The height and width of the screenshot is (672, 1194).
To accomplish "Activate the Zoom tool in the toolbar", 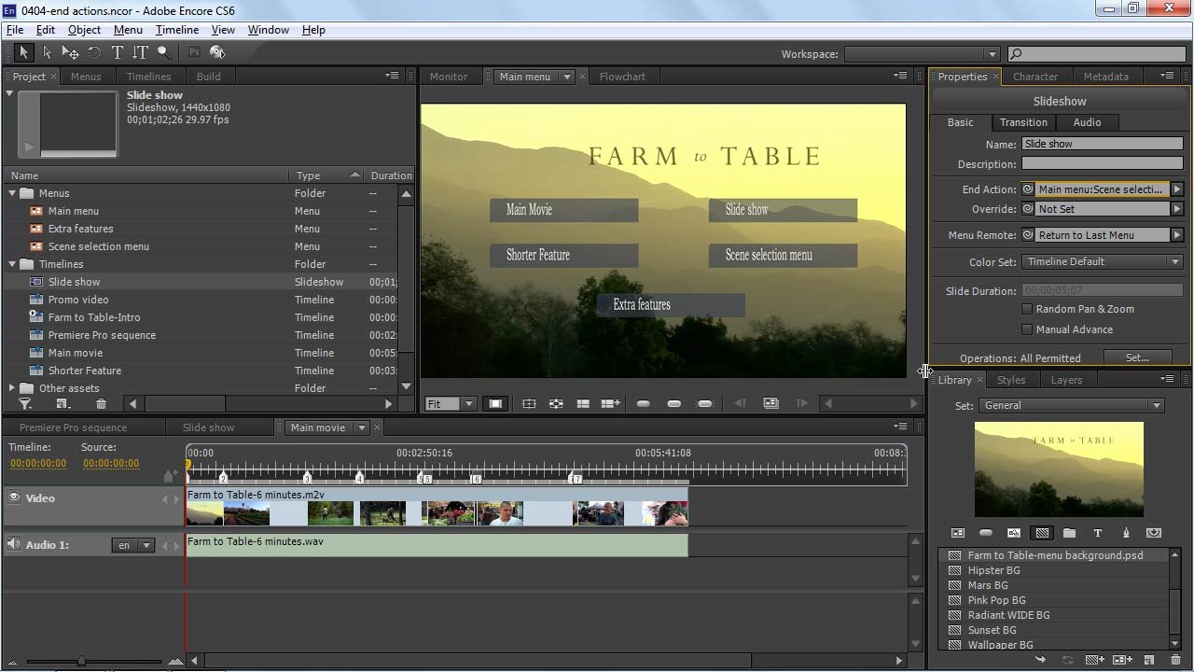I will [163, 53].
